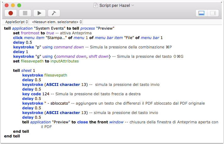This screenshot has width=224, height=144.
Task: Click the " - sbloccato" string text
Action: pos(57,103)
